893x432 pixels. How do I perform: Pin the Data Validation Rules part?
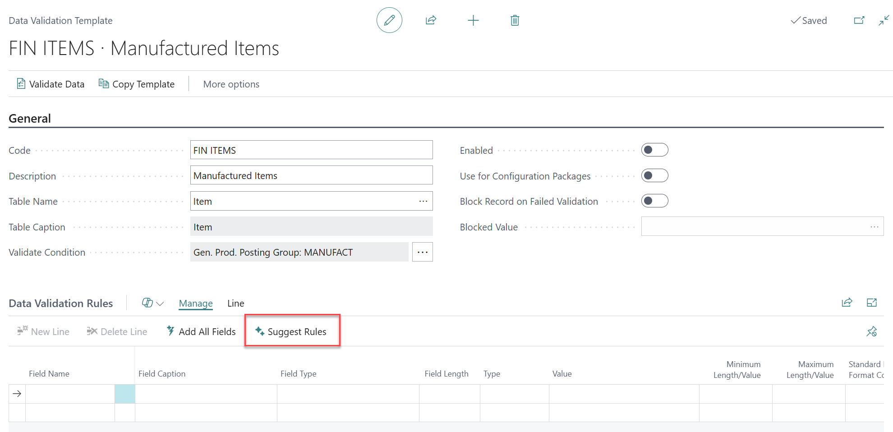871,331
